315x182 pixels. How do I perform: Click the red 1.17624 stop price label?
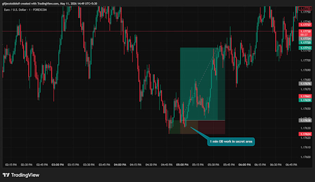[305, 134]
